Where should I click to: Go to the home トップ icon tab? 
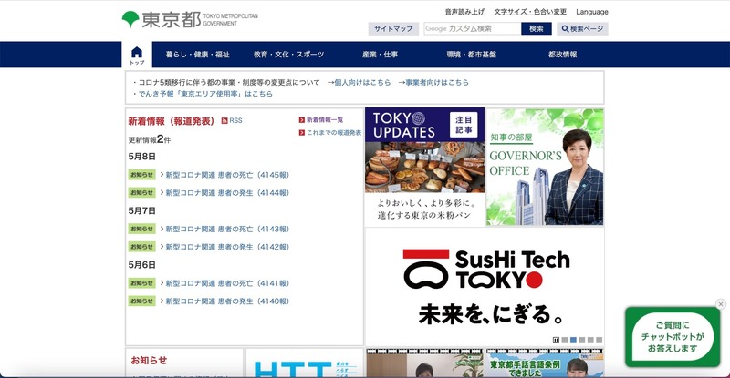click(x=137, y=55)
